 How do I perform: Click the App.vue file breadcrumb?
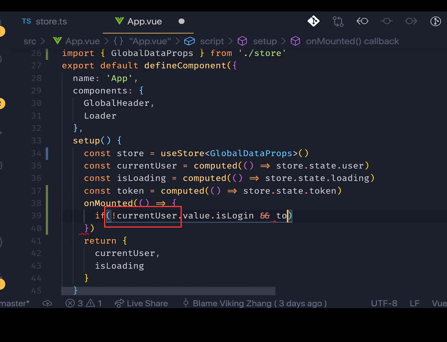[82, 41]
